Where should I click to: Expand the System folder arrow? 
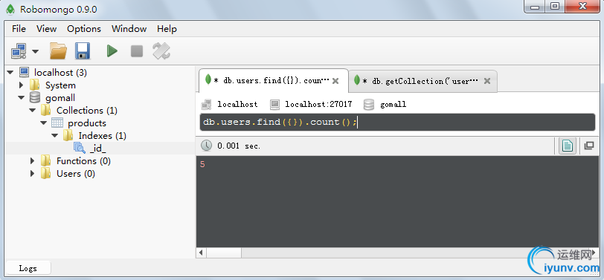point(21,85)
